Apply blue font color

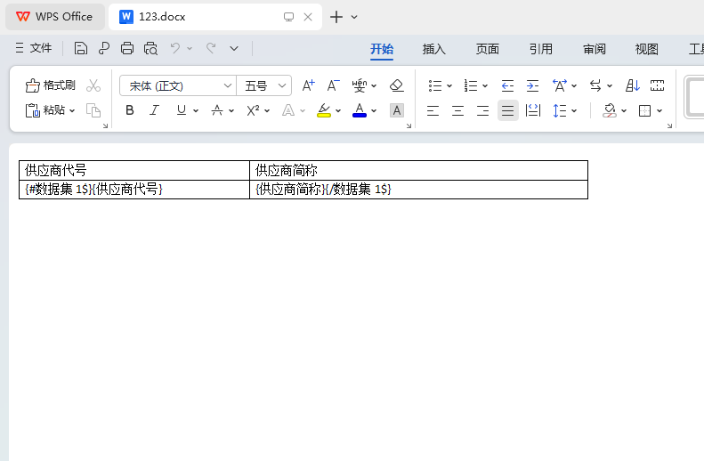point(360,110)
